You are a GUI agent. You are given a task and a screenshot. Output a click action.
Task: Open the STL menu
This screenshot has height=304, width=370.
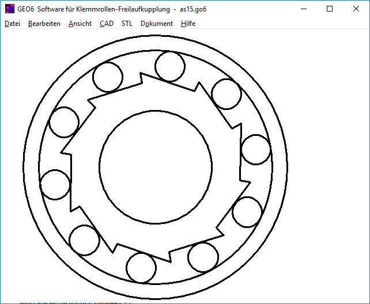click(127, 24)
